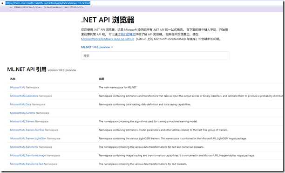
Task: Click the Fast Tree group trainers description
Action: 163,130
